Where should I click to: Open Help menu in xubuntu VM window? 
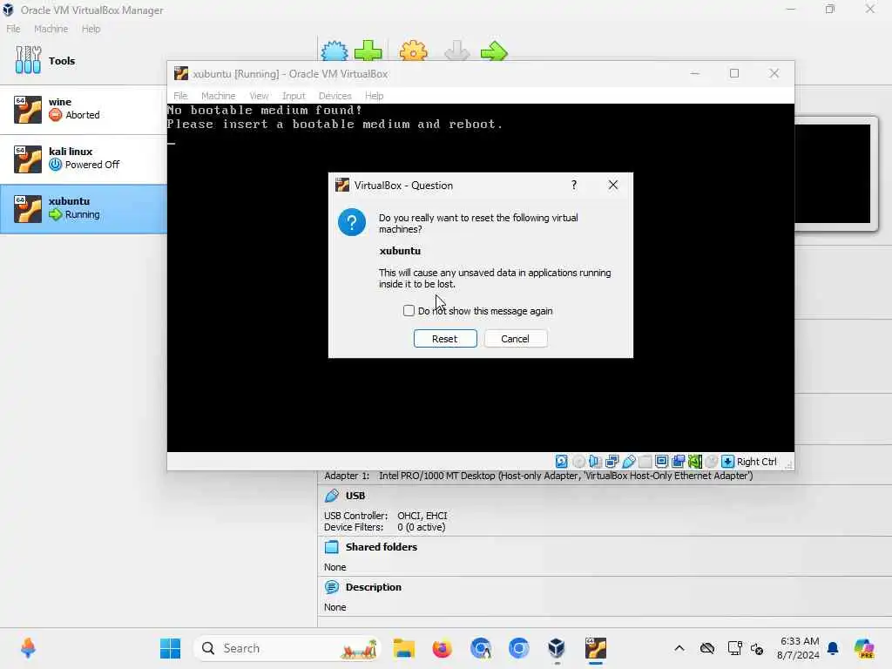point(375,96)
